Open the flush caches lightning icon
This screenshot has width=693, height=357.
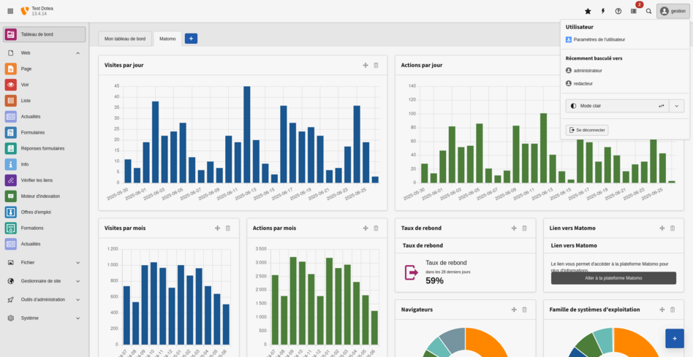tap(603, 11)
